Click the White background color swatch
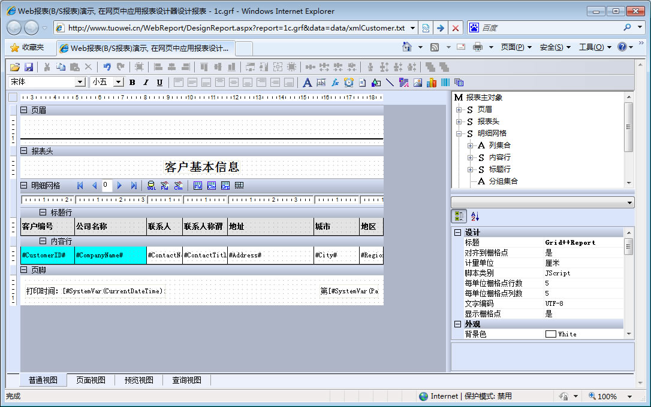Viewport: 651px width, 407px height. tap(550, 334)
